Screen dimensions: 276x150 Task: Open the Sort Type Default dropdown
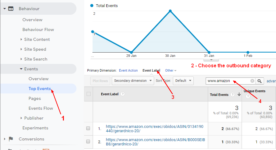(183, 81)
